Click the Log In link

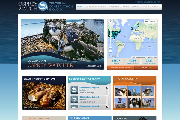tap(157, 2)
